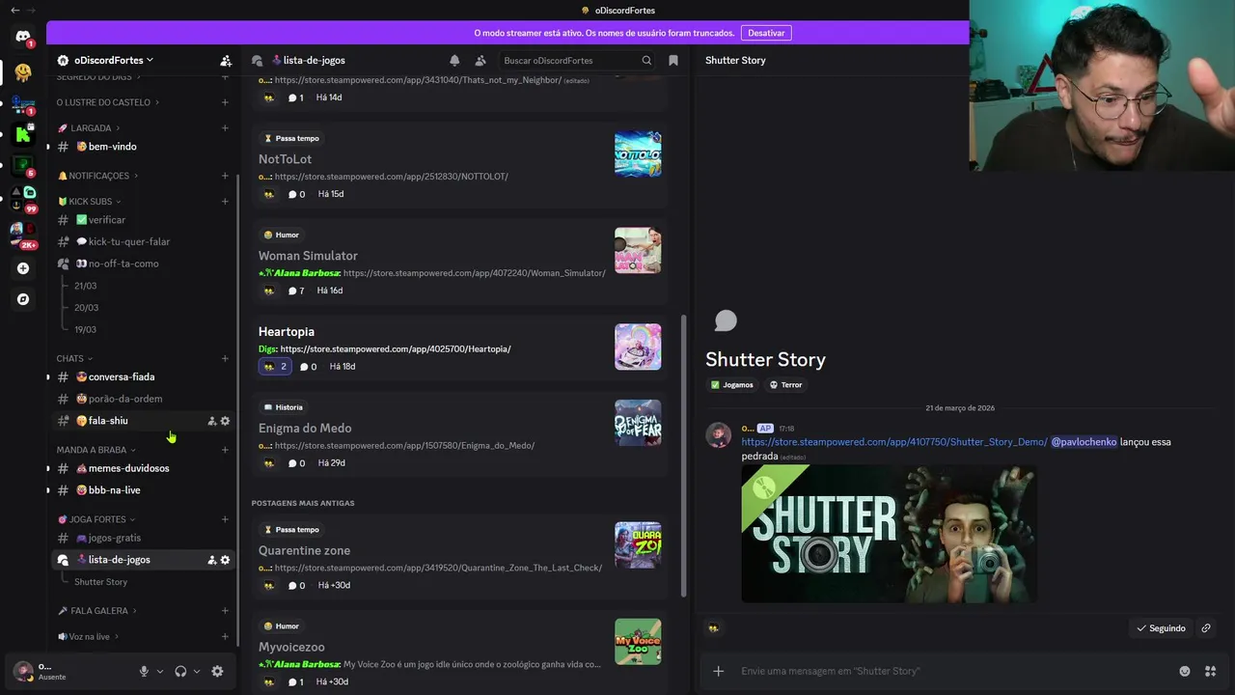Select the melting smiley face server icon
The image size is (1235, 695).
pos(23,72)
